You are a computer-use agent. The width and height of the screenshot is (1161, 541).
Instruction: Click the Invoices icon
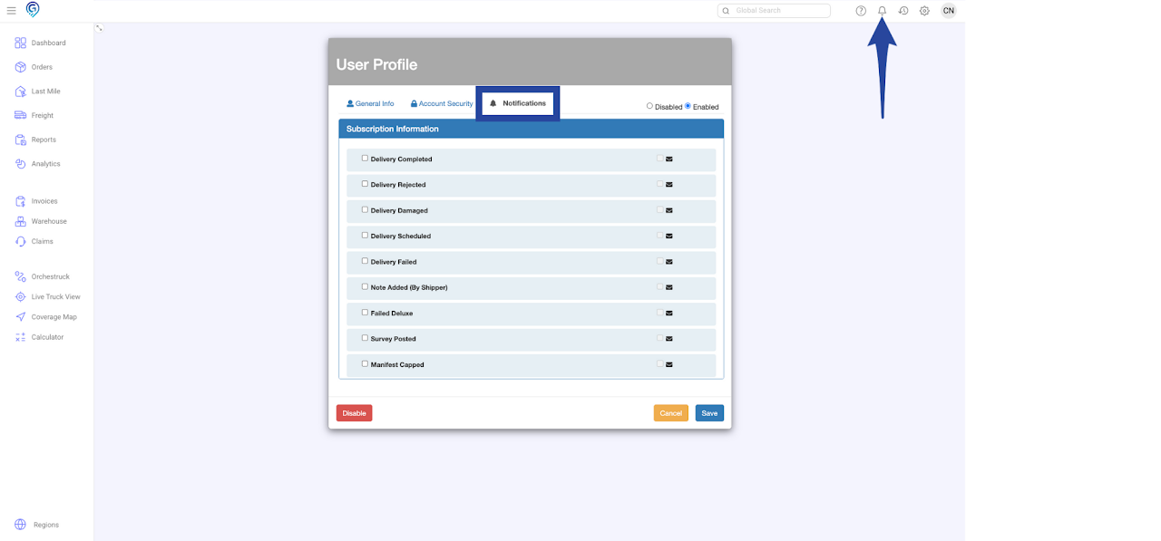21,201
